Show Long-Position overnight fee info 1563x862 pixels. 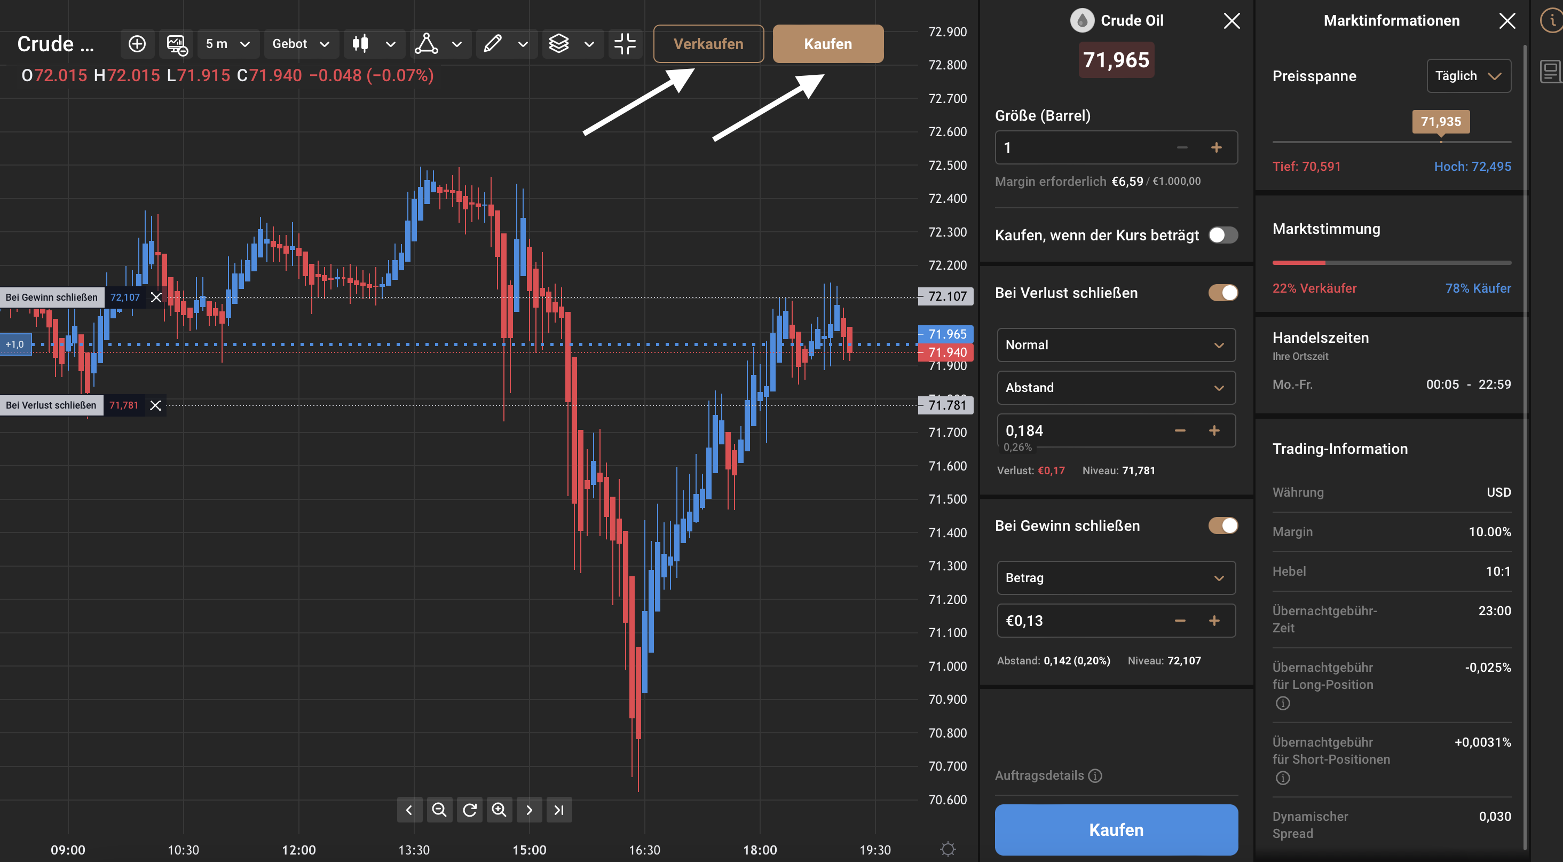pyautogui.click(x=1283, y=703)
